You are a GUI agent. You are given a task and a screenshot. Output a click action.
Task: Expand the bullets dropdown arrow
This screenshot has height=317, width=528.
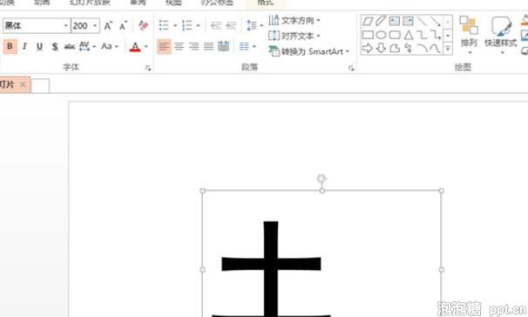tap(175, 25)
